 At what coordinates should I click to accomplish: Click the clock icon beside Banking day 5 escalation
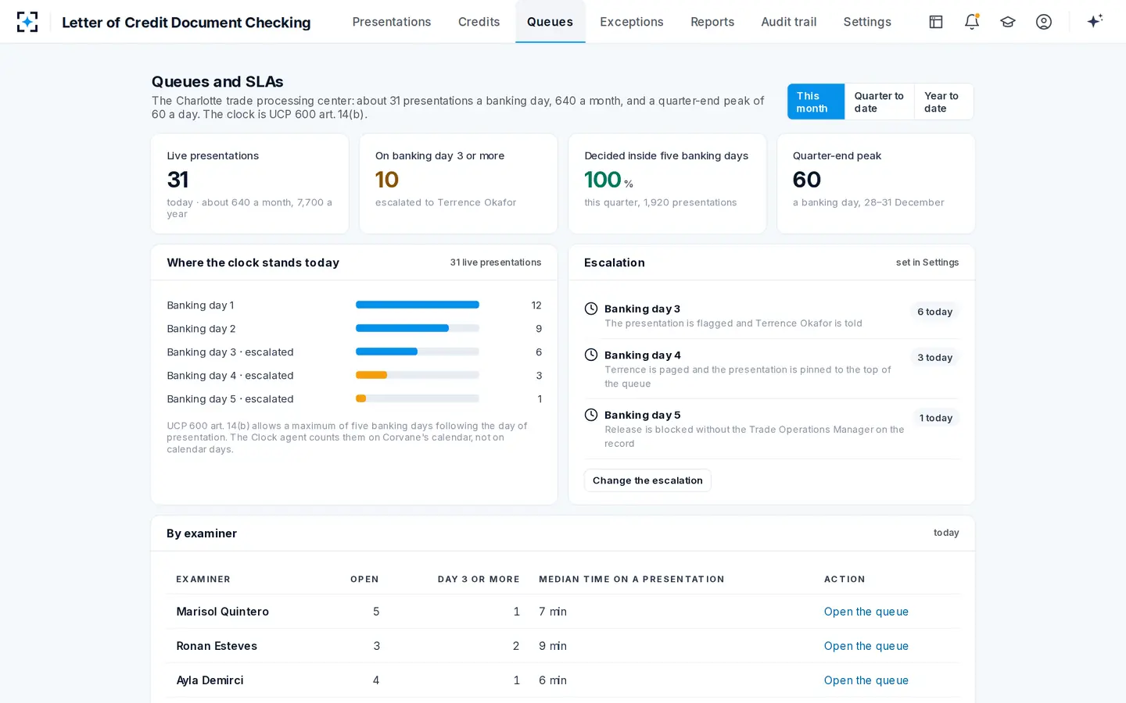[591, 415]
